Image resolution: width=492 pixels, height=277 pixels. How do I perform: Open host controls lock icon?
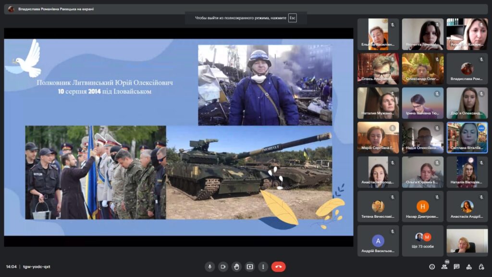[x=481, y=266]
